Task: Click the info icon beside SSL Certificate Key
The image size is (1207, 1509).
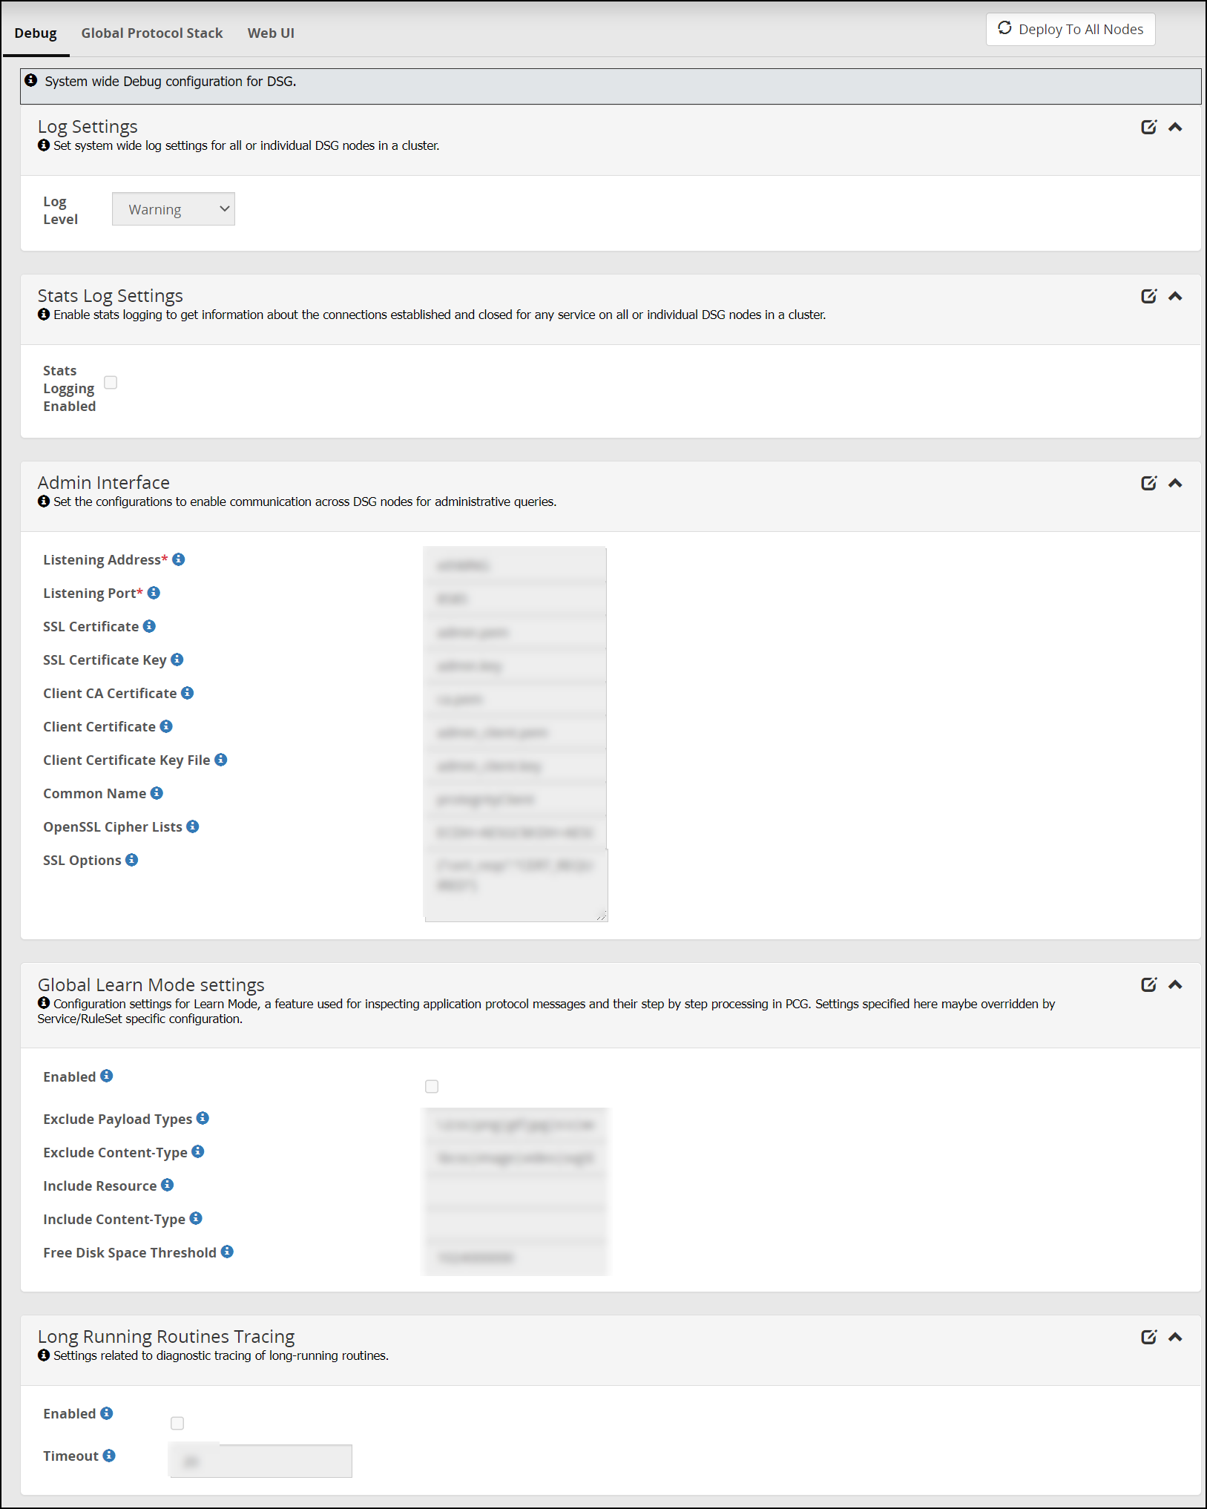Action: (177, 660)
